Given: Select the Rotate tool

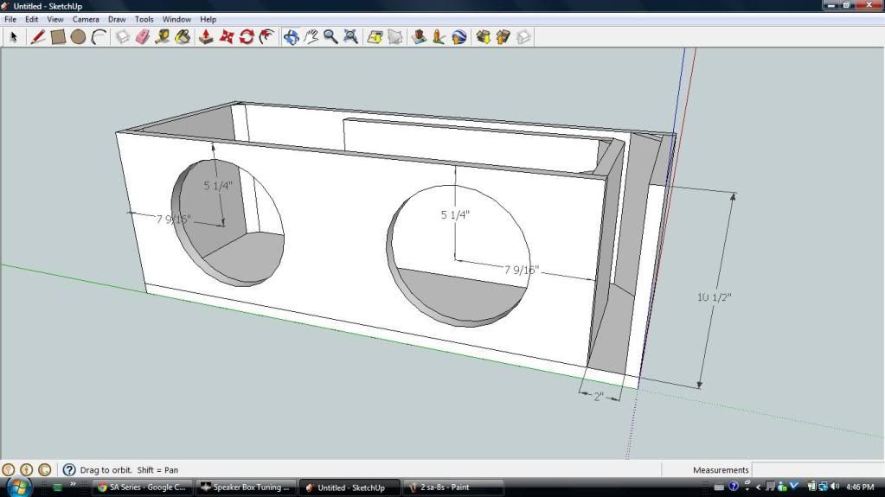Looking at the screenshot, I should [x=247, y=37].
